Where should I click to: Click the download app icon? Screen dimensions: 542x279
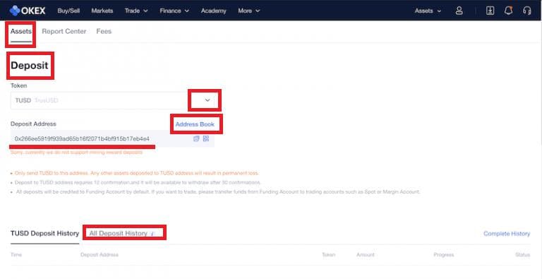[490, 11]
